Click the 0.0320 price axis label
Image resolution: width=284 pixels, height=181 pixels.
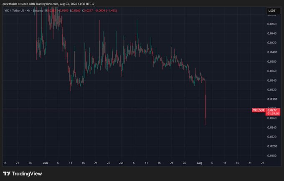pos(272,89)
